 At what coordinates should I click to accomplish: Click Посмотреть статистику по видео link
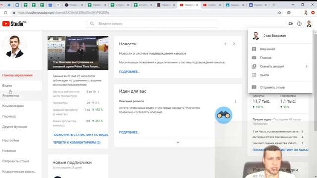[x=80, y=135]
